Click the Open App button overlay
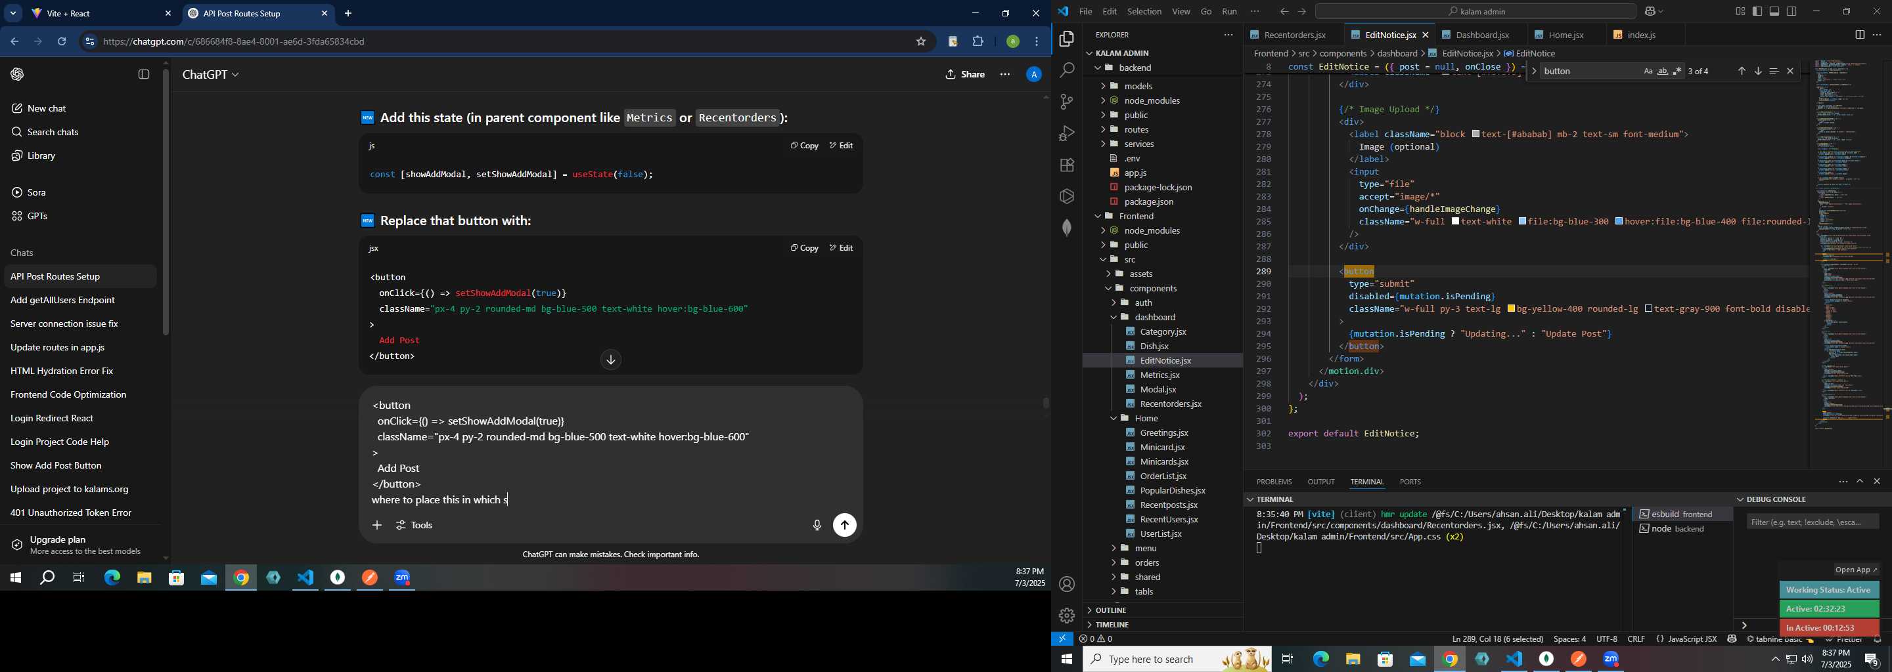Screen dimensions: 1892x672 (x=1856, y=570)
